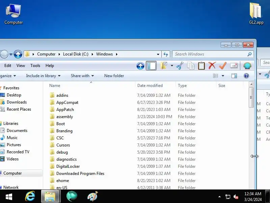The image size is (270, 203).
Task: Open the Organize dropdown
Action: (8, 76)
